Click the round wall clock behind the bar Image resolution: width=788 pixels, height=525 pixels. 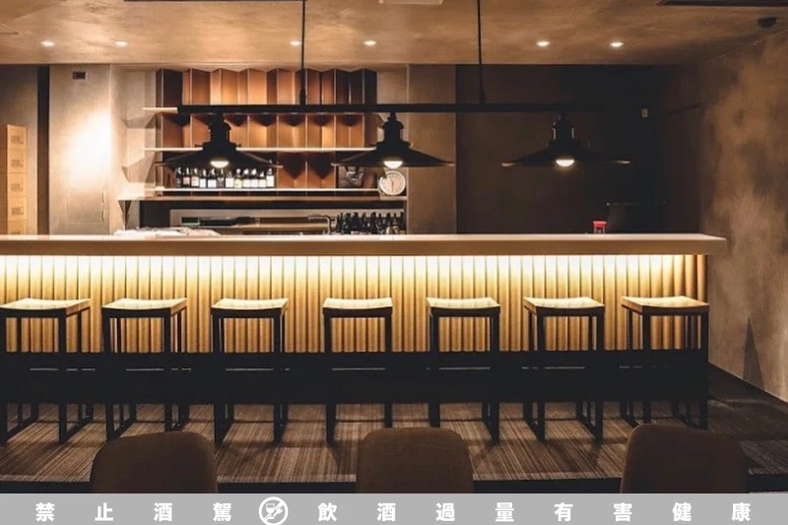click(392, 182)
